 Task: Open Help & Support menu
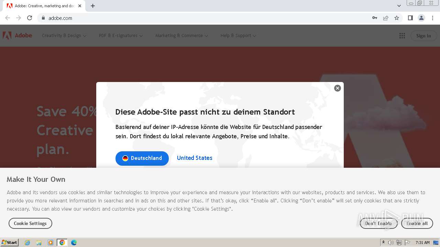tap(238, 36)
